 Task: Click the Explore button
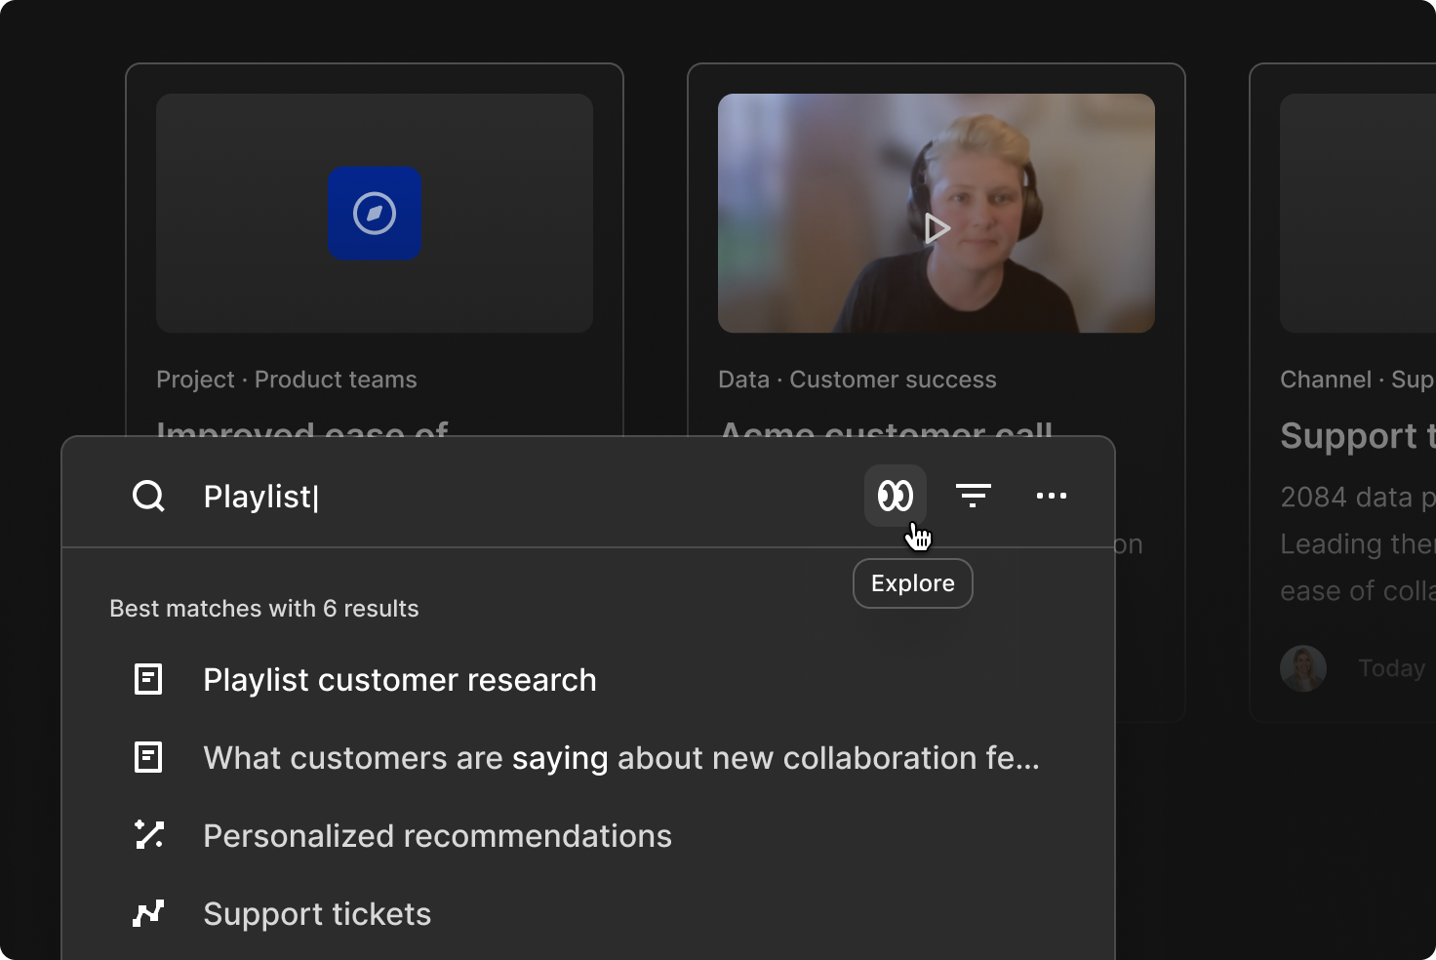pyautogui.click(x=912, y=582)
